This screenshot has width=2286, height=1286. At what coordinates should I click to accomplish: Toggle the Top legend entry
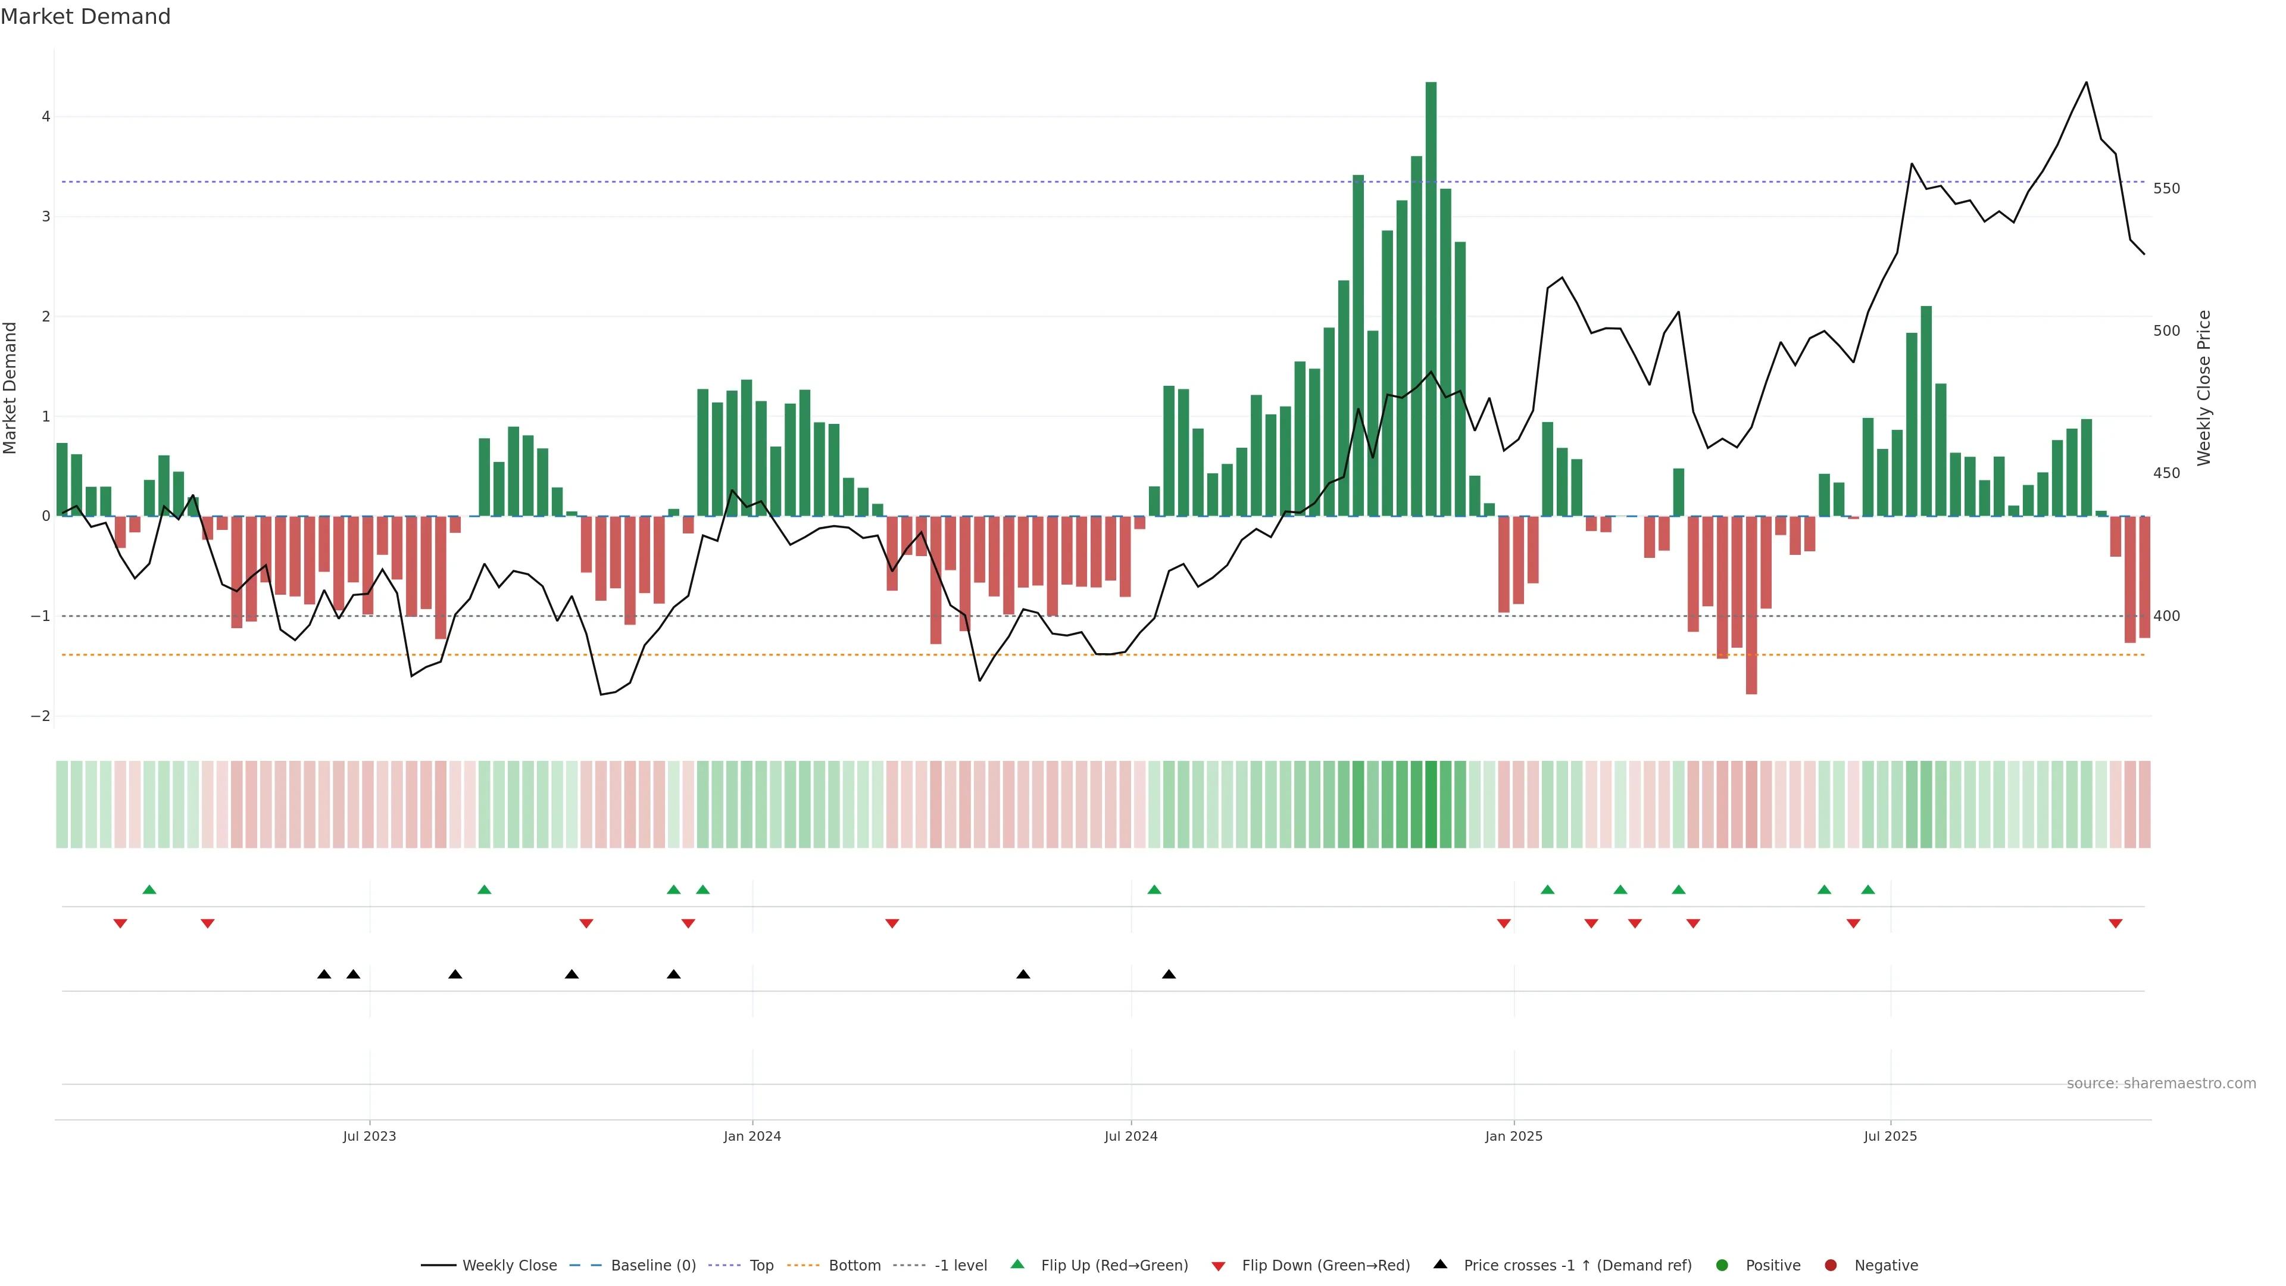761,1265
